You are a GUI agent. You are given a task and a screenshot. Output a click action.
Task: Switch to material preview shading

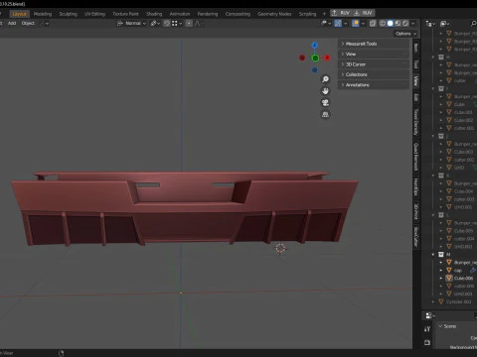click(397, 23)
